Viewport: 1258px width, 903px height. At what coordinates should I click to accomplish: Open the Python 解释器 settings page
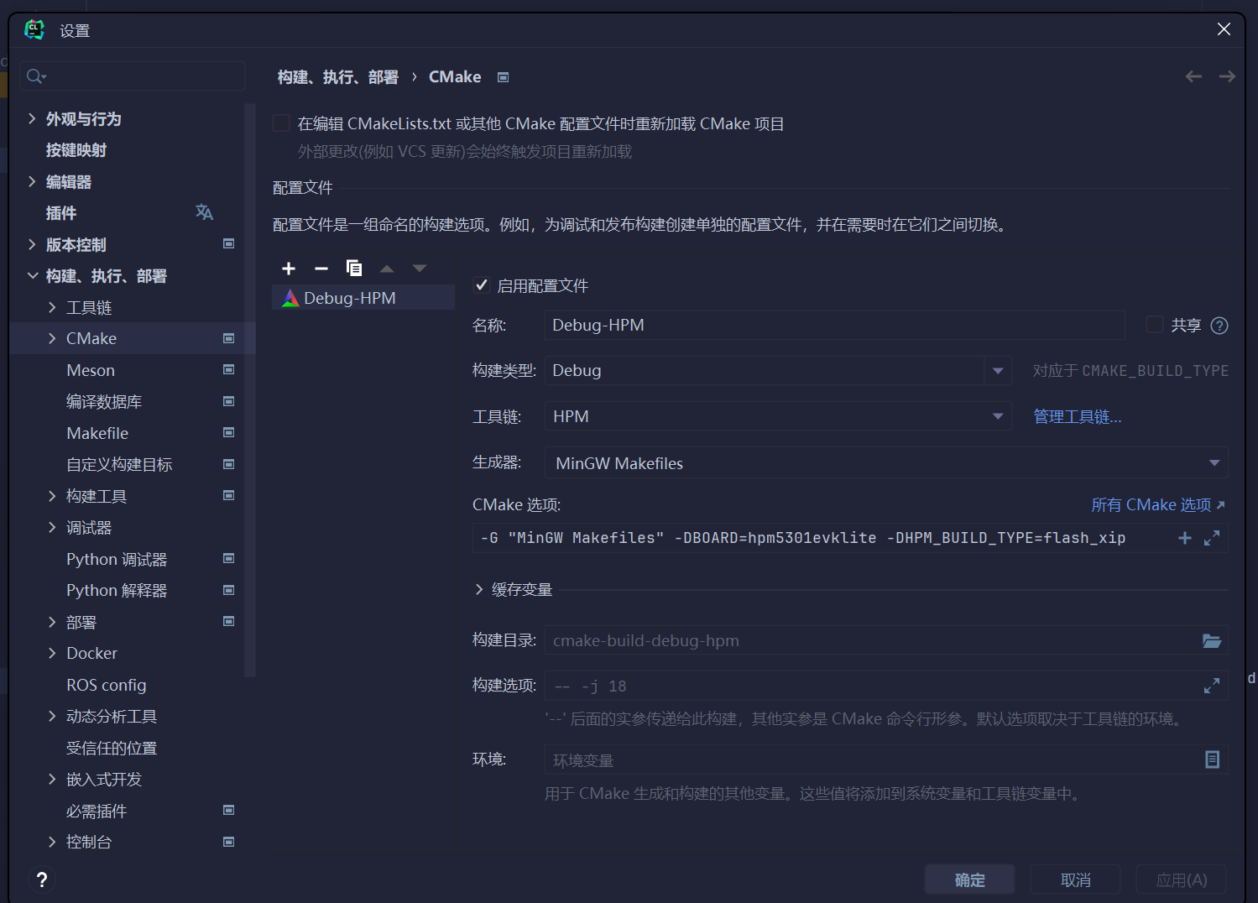[x=117, y=591]
